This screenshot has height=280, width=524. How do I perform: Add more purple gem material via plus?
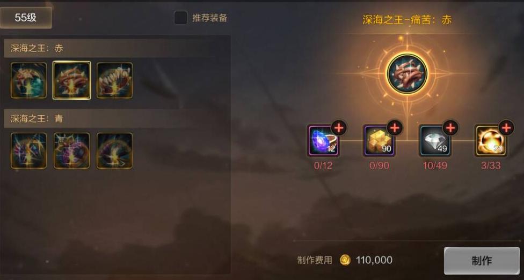pos(339,127)
